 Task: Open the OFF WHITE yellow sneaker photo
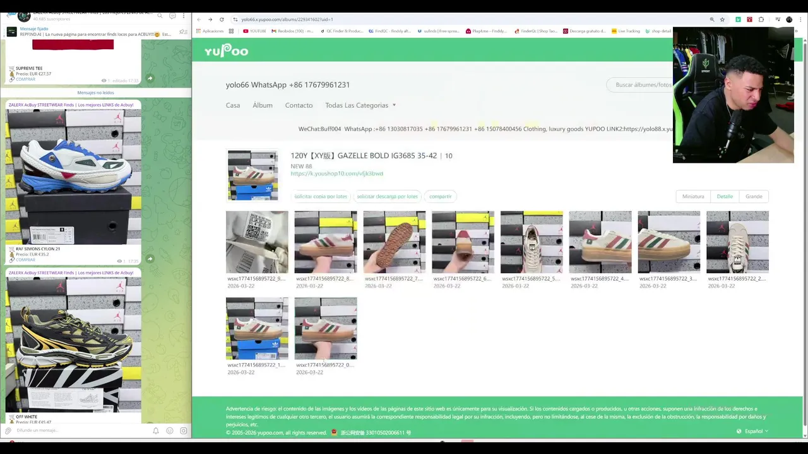(73, 345)
